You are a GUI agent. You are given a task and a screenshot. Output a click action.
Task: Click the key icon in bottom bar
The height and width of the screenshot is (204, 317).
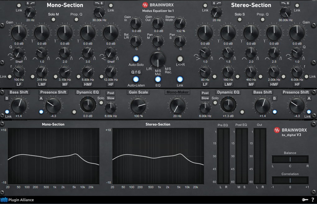305,200
